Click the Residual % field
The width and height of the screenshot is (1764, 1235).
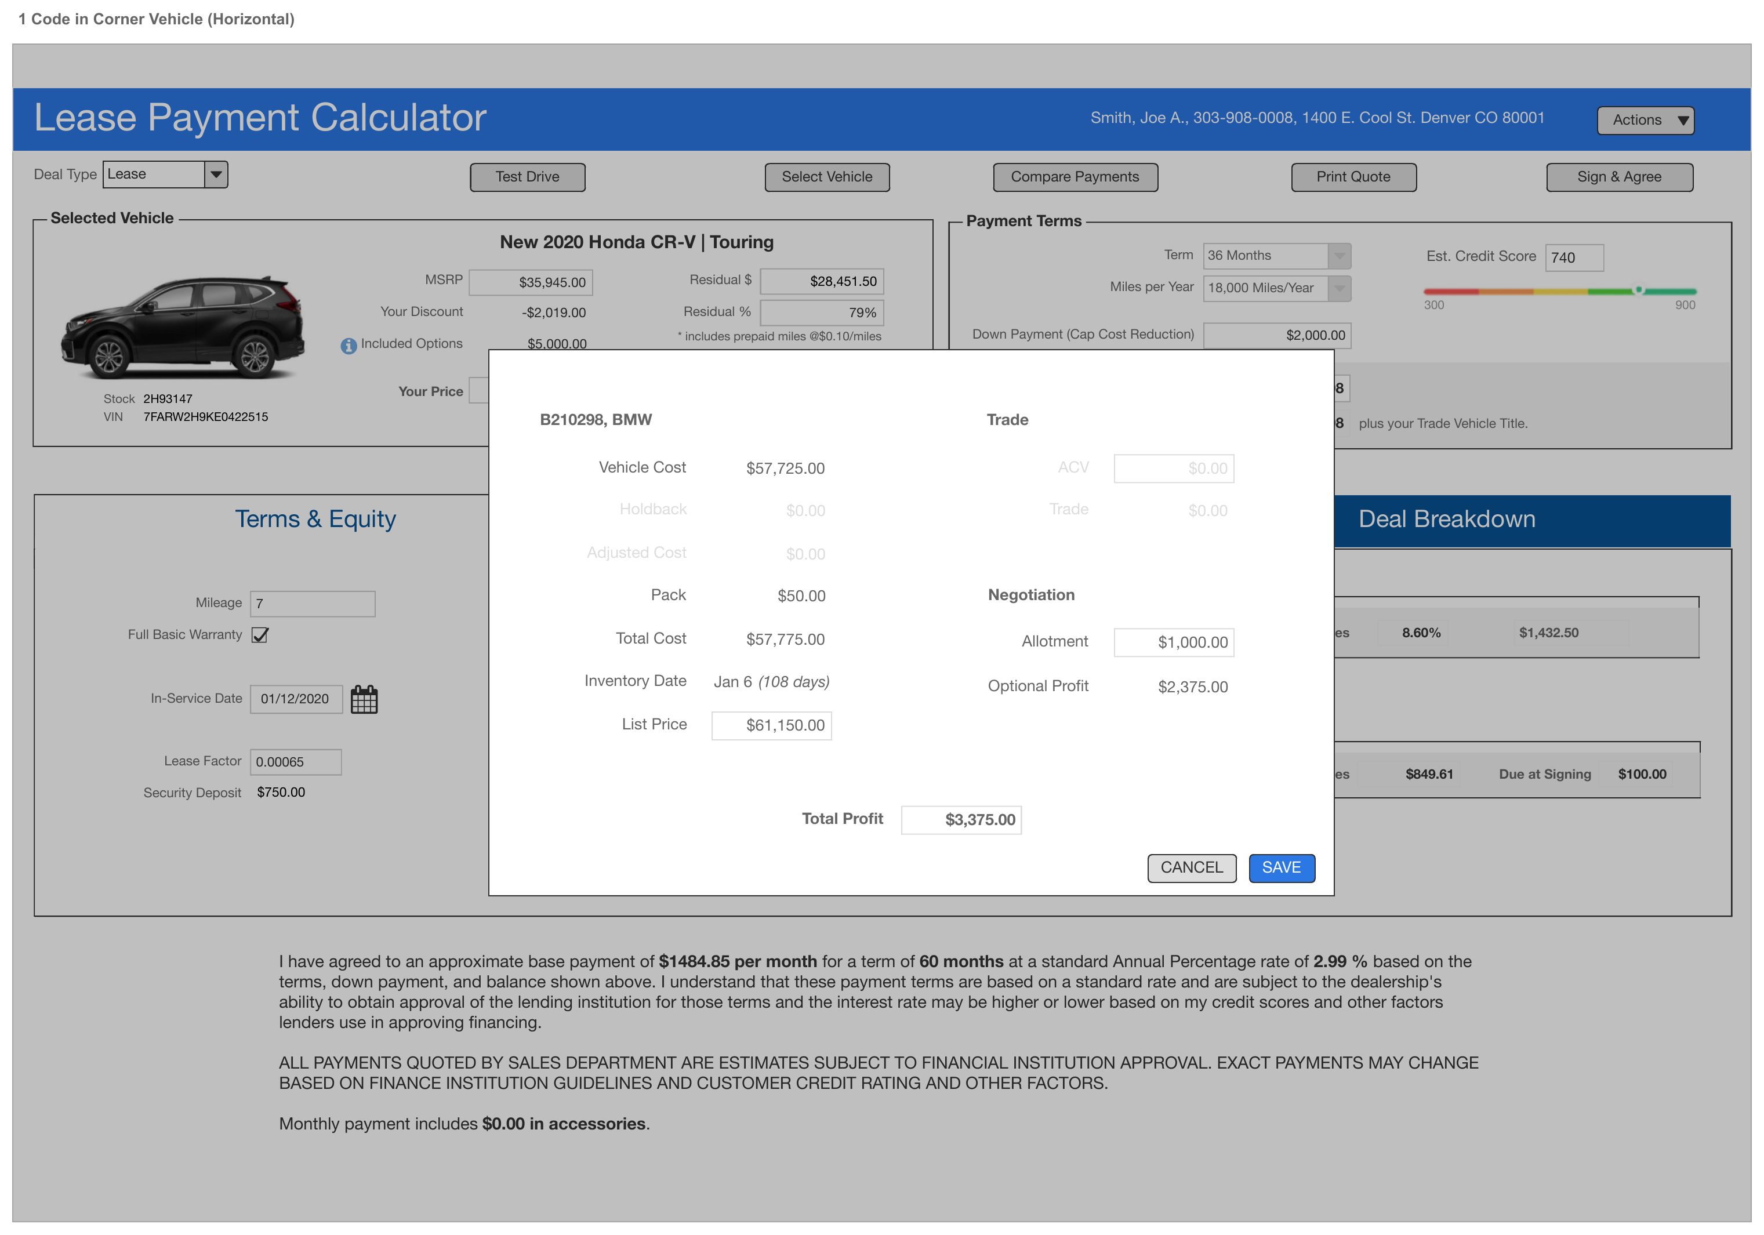click(822, 313)
